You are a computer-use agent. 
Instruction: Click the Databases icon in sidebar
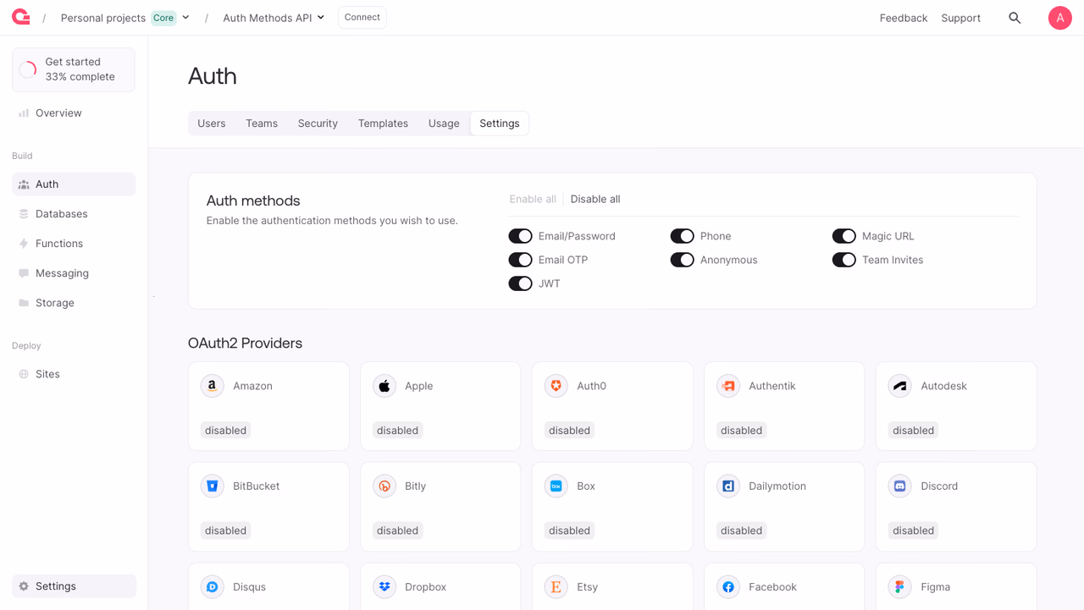24,214
